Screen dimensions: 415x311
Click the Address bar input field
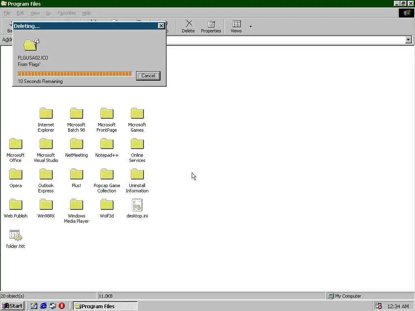(286, 40)
